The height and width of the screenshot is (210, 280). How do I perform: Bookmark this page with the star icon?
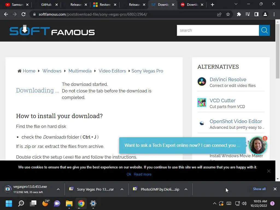point(228,14)
